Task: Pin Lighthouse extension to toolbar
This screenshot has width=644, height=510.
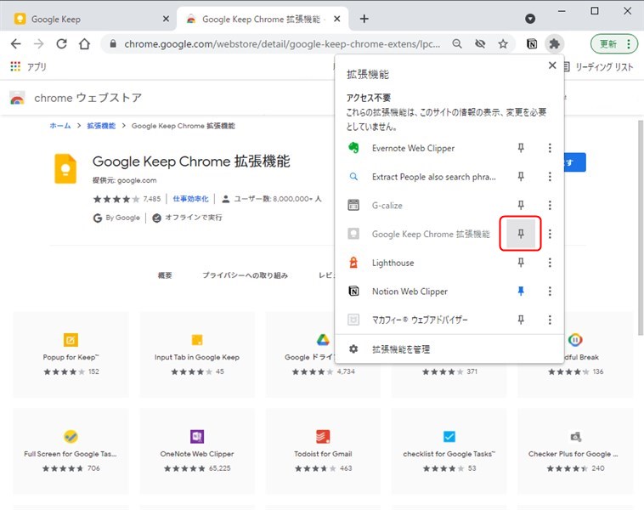Action: 522,263
